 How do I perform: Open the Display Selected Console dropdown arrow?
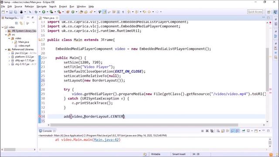pyautogui.click(x=252, y=131)
